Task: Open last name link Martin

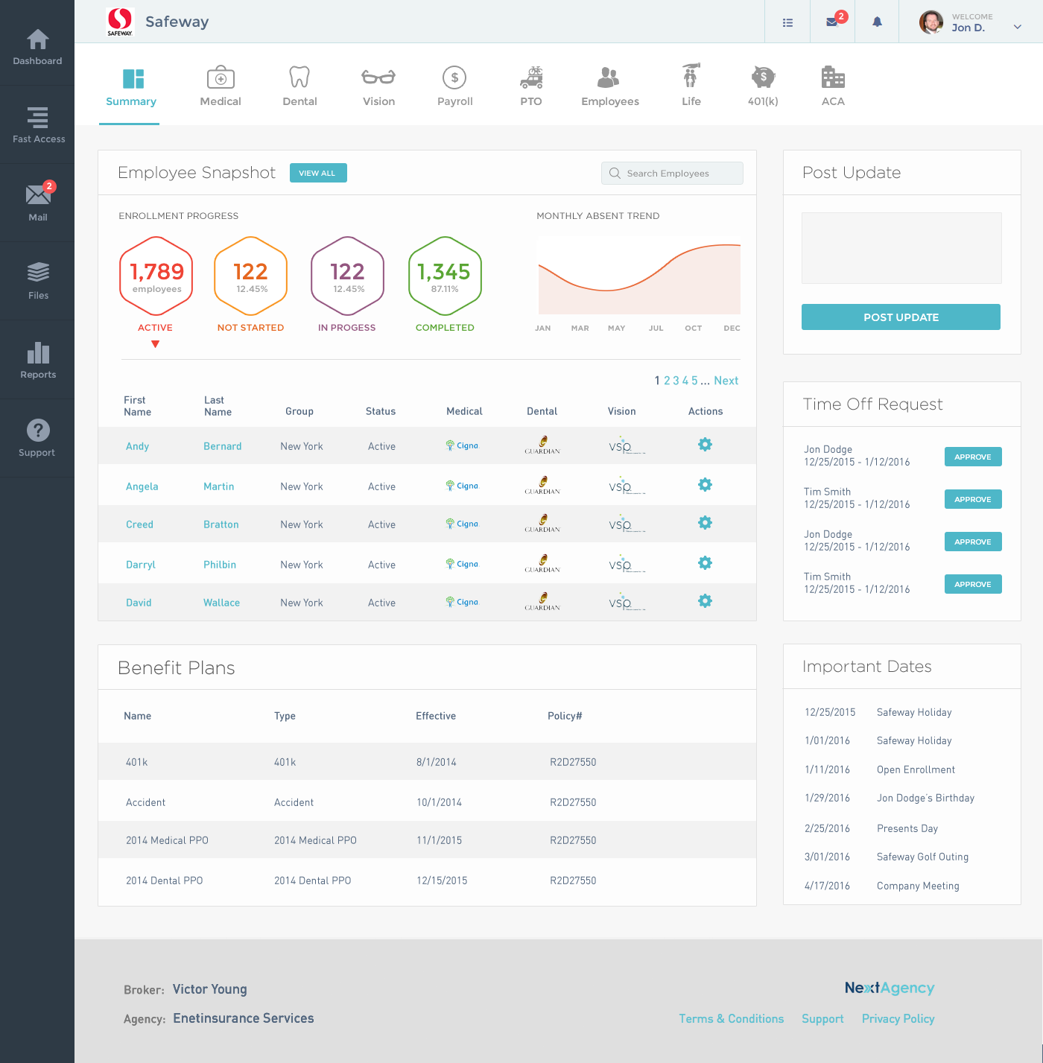Action: pyautogui.click(x=218, y=486)
